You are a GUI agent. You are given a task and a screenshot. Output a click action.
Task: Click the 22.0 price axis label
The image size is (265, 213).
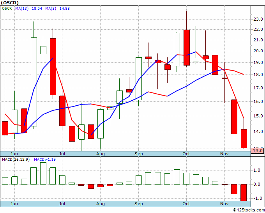(258, 29)
